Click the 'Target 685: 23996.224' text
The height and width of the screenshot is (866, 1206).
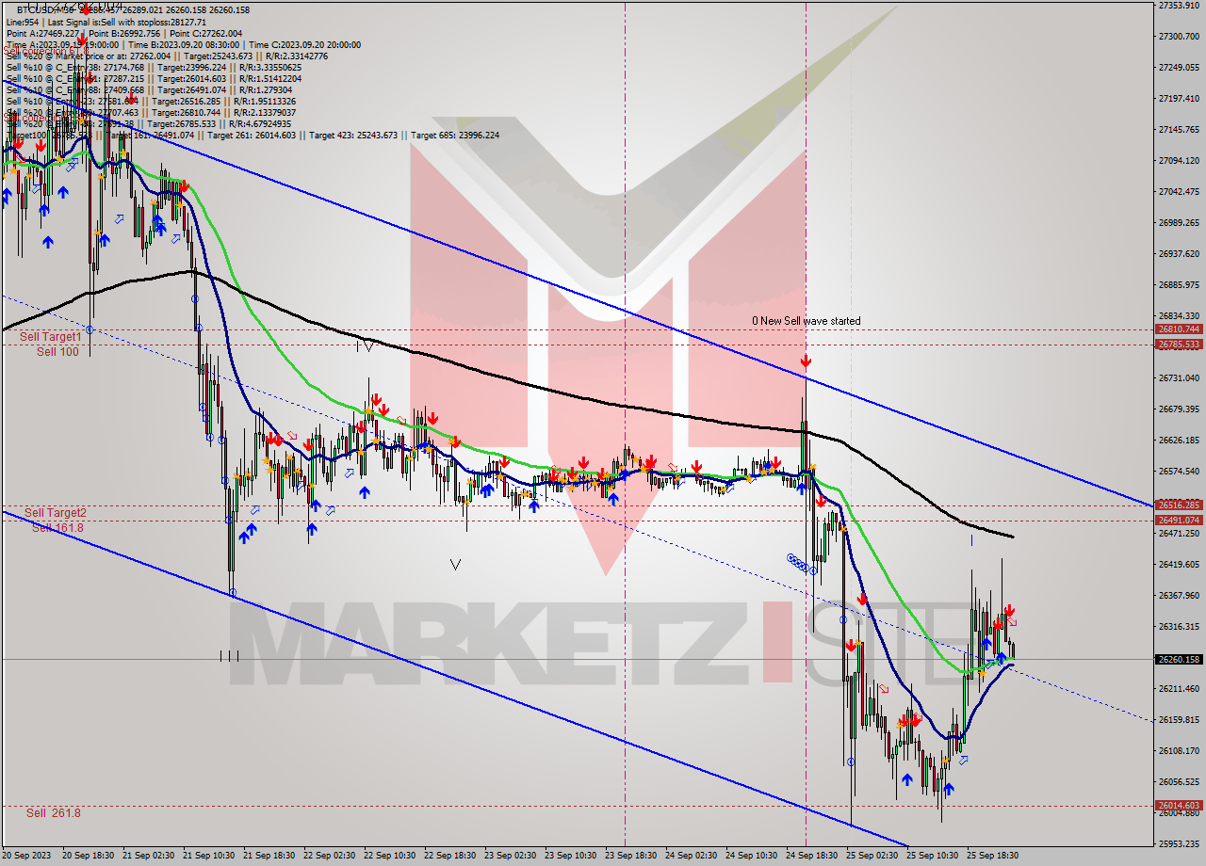coord(455,135)
